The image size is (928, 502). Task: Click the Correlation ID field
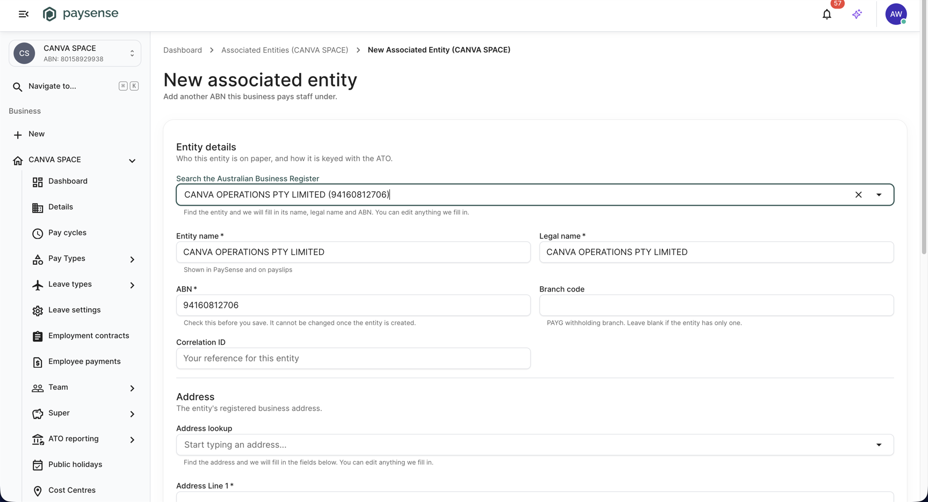(x=353, y=359)
